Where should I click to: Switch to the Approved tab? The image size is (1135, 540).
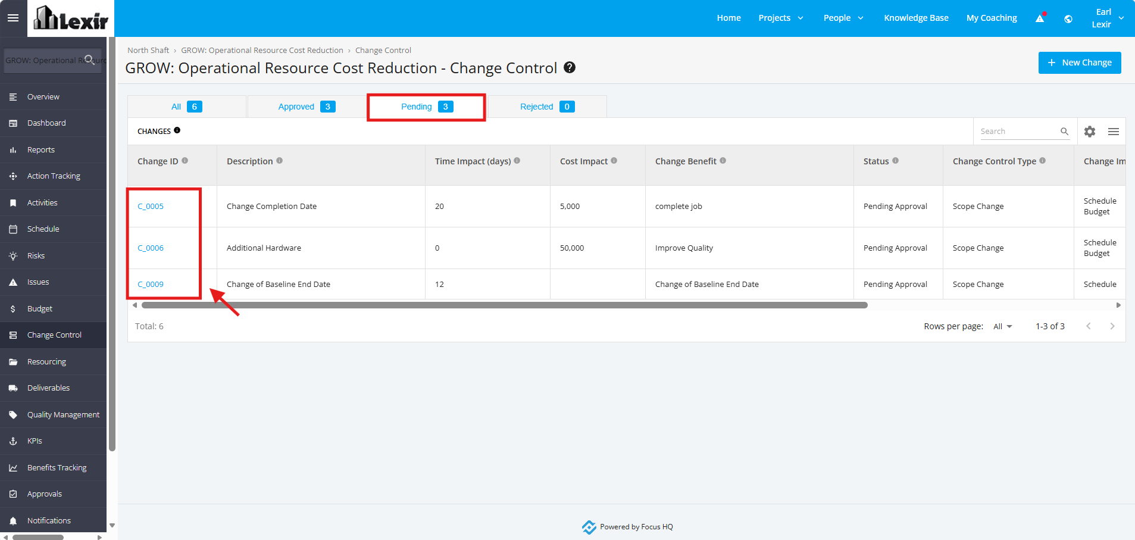(x=307, y=107)
